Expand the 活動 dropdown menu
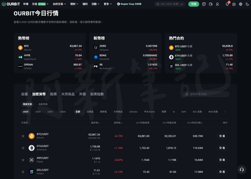 [95, 4]
